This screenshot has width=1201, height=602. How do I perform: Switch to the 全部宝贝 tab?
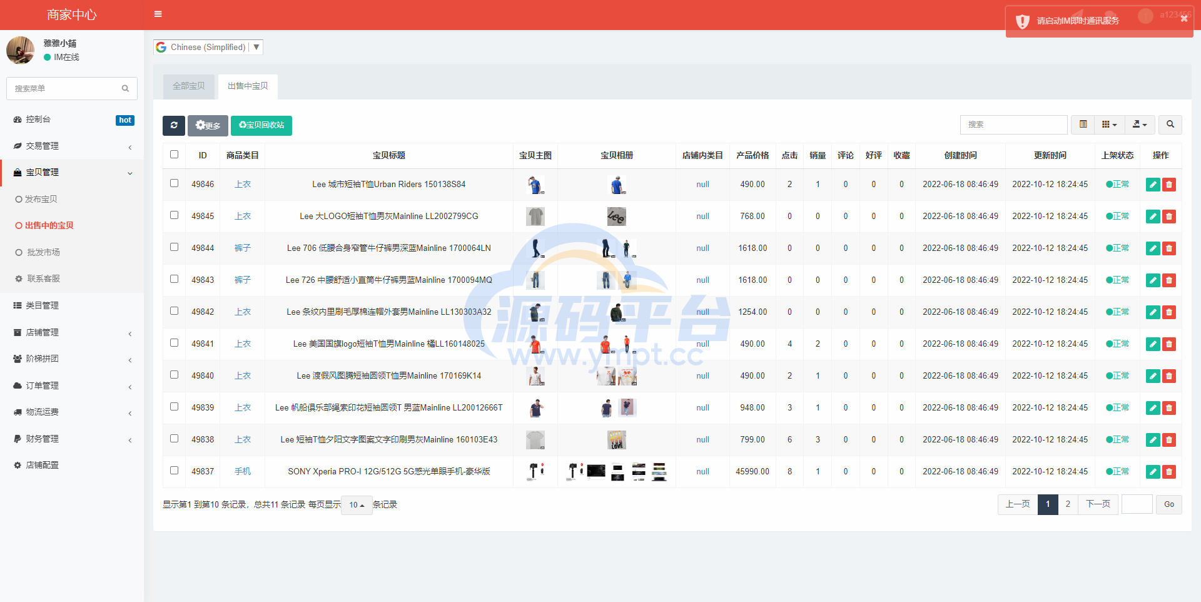point(189,86)
